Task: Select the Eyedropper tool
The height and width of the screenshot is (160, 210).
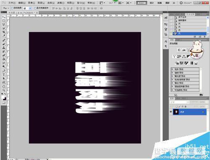Action: (4, 36)
